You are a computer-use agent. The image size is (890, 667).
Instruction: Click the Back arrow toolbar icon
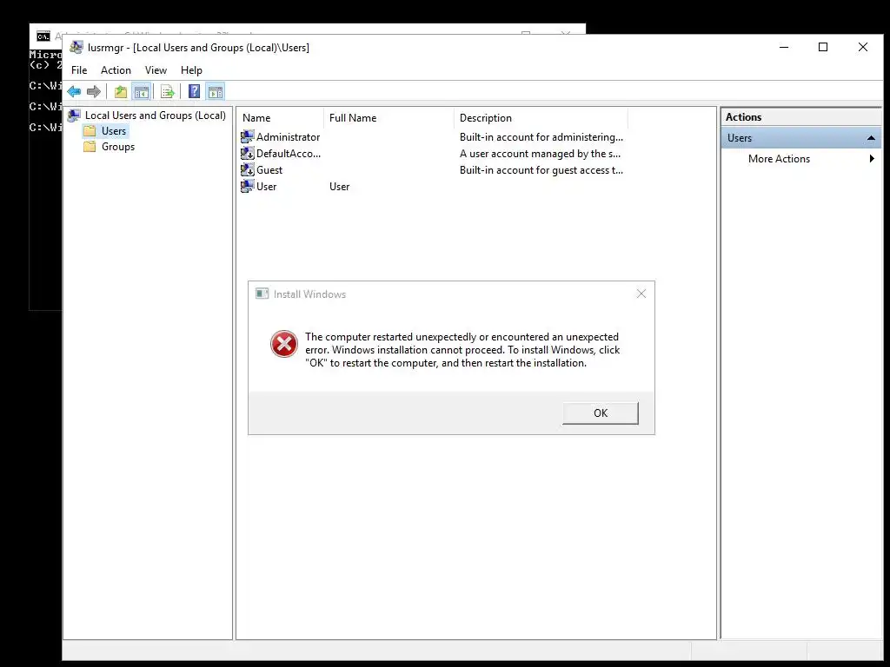pyautogui.click(x=74, y=91)
